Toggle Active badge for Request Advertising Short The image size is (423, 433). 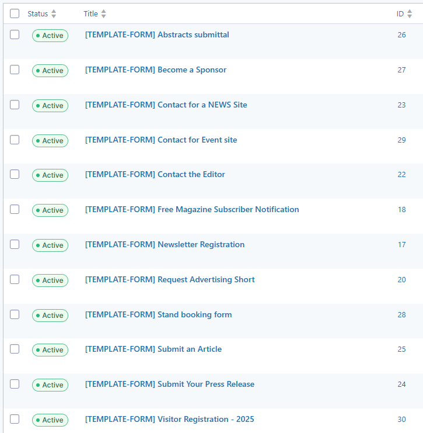(50, 280)
